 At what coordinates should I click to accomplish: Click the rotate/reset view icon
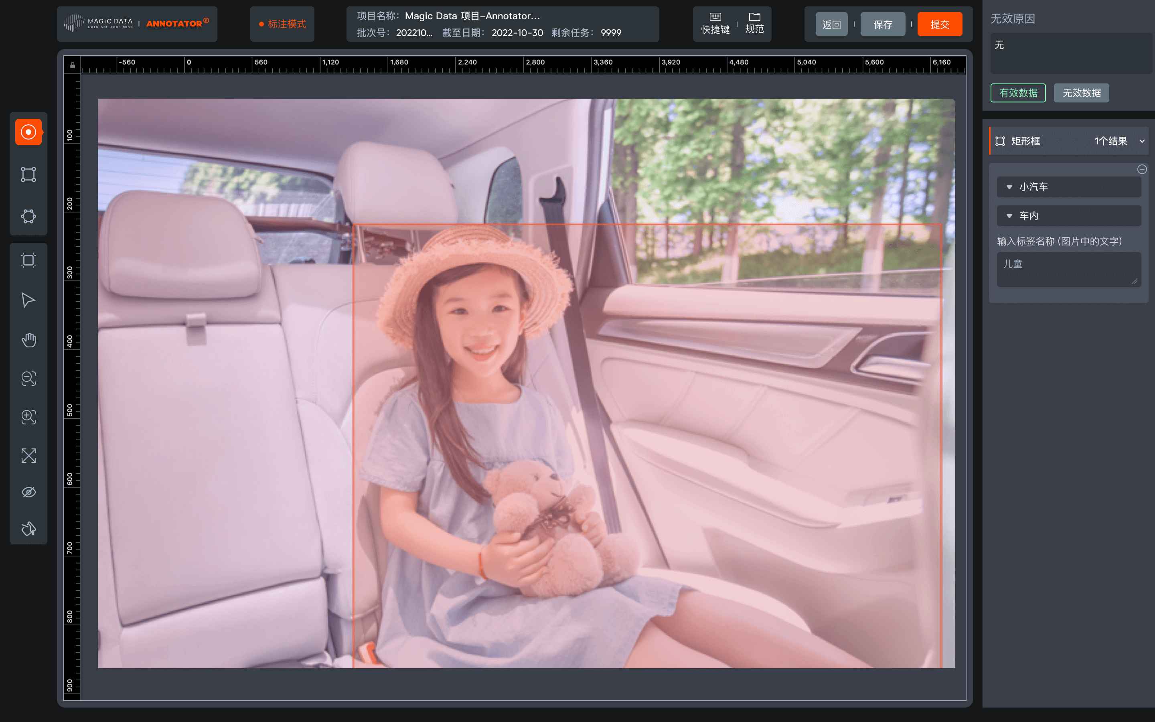point(28,528)
